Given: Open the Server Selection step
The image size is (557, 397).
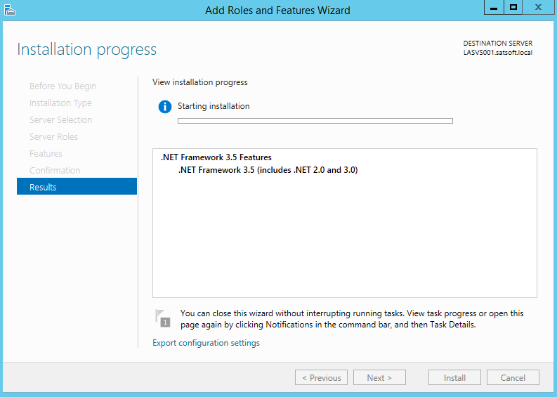Looking at the screenshot, I should [x=60, y=119].
